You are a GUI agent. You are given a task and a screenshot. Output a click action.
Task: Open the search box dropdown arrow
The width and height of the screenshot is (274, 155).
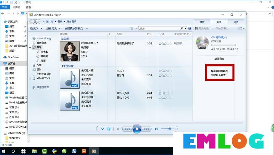coord(185,28)
